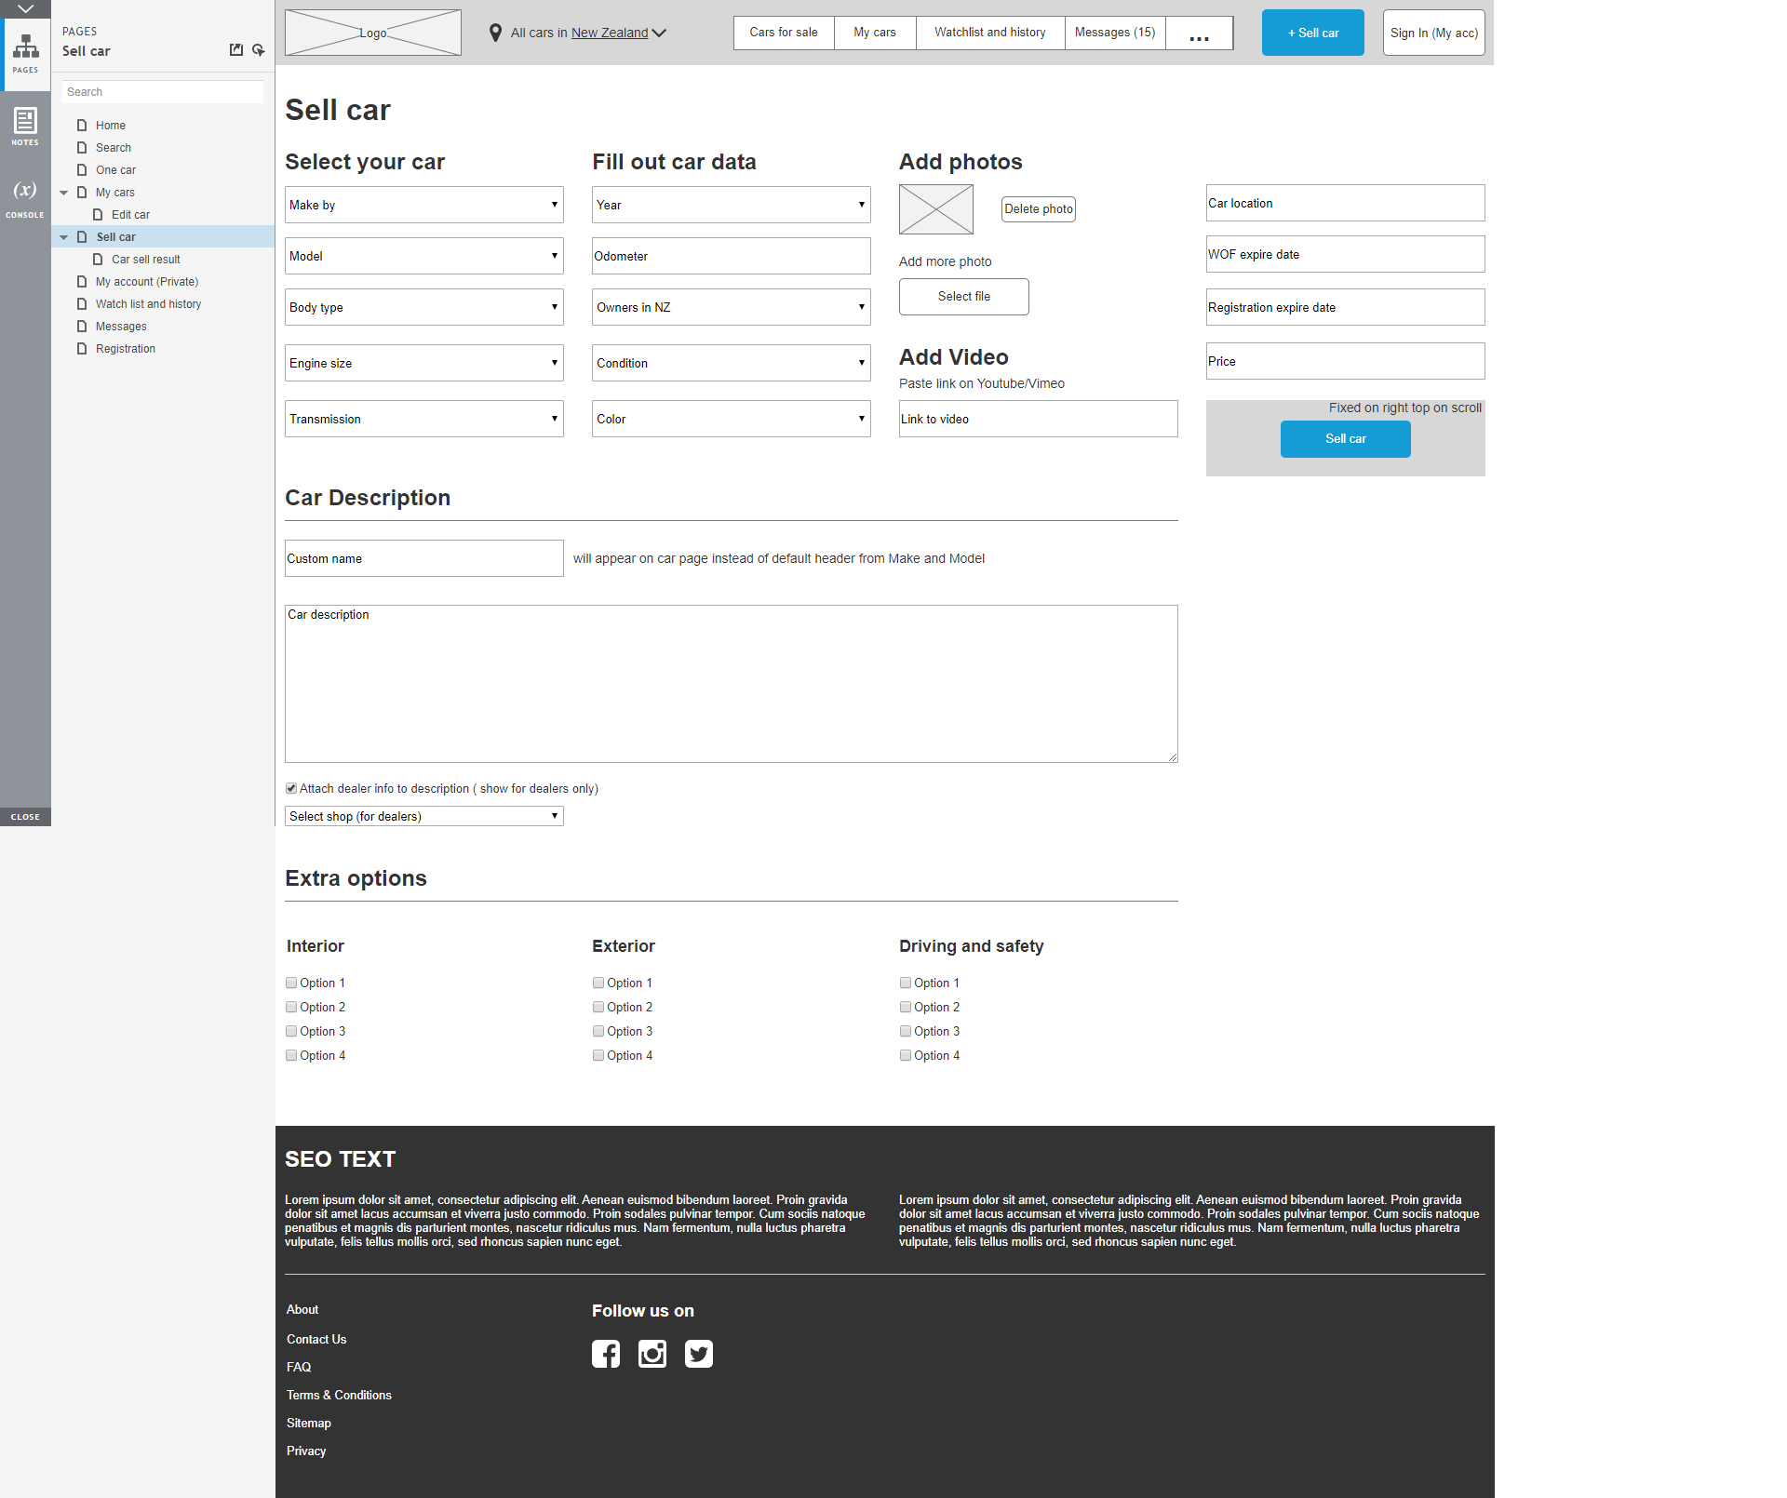The image size is (1787, 1498).
Task: Uncheck Attach dealer info to description
Action: tap(291, 788)
